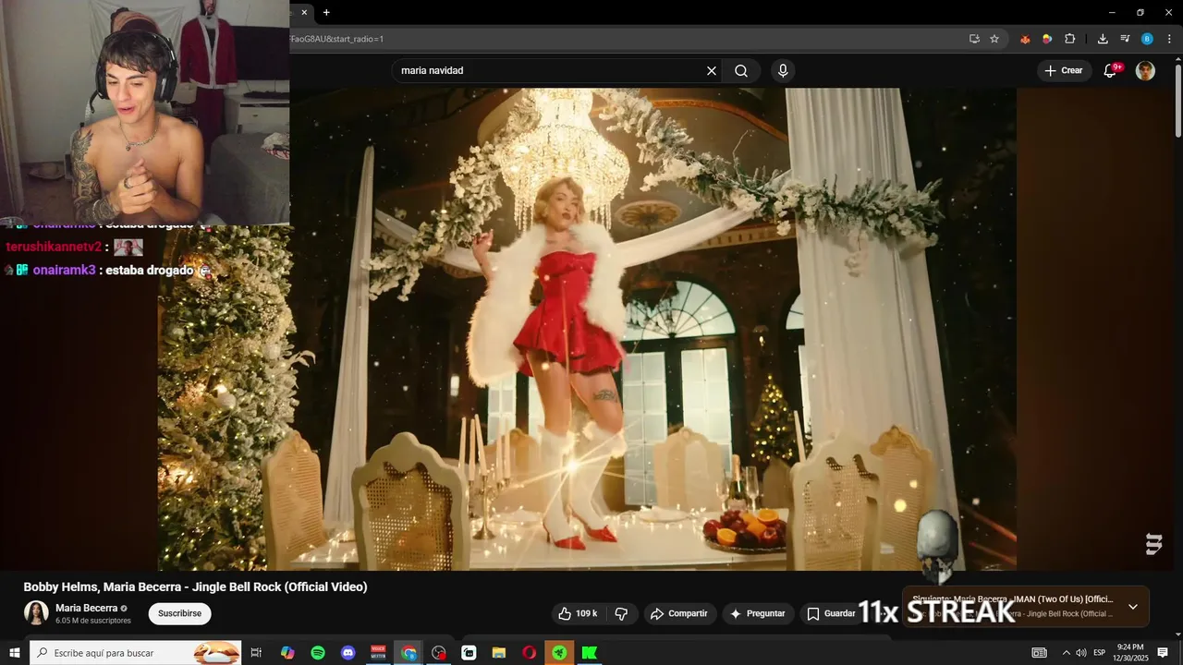The height and width of the screenshot is (665, 1183).
Task: Like the video with 109 k likes
Action: coord(579,613)
